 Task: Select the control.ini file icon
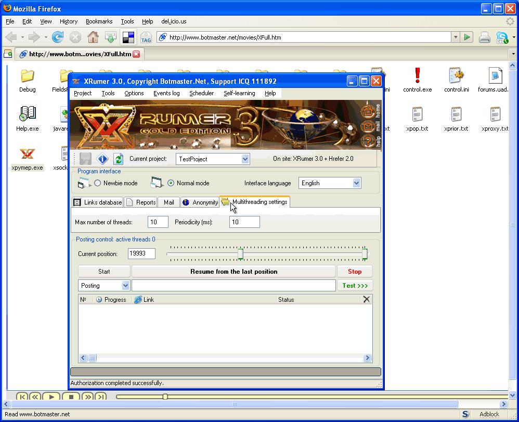457,75
